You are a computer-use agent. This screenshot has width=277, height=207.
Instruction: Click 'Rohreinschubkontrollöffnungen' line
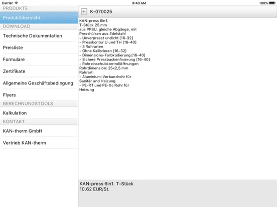pyautogui.click(x=109, y=64)
